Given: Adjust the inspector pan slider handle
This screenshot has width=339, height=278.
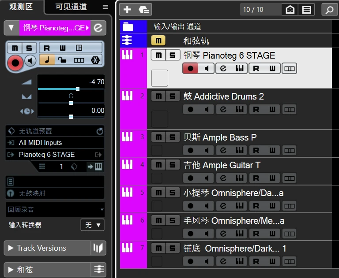Looking at the screenshot, I should (x=71, y=103).
